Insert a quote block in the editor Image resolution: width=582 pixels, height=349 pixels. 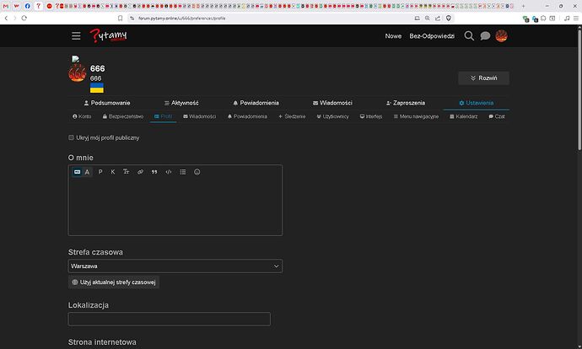(154, 172)
